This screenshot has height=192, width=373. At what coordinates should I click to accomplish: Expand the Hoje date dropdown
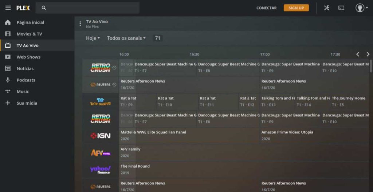93,38
